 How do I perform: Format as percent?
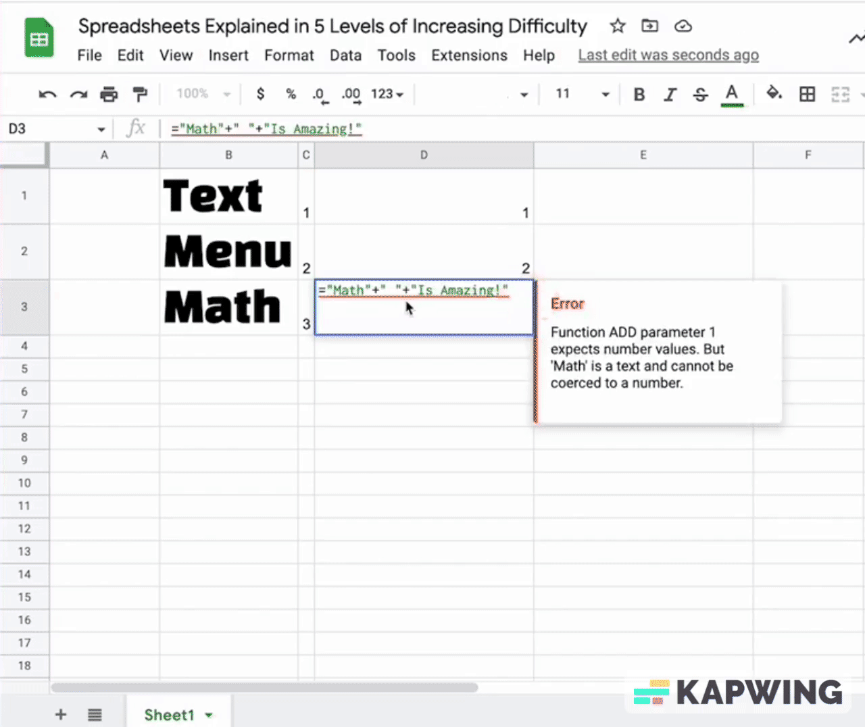[291, 94]
